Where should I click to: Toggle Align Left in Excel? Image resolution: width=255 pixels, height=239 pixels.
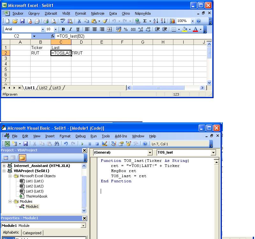point(87,29)
